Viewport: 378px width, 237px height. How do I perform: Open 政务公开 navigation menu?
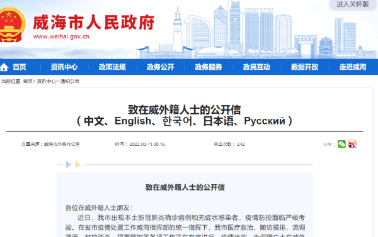pos(161,67)
